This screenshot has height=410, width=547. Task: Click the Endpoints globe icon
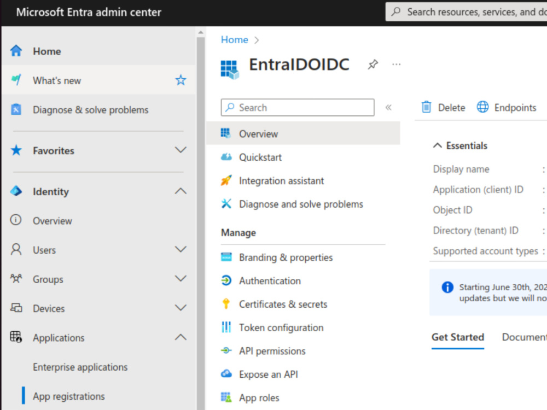click(483, 107)
